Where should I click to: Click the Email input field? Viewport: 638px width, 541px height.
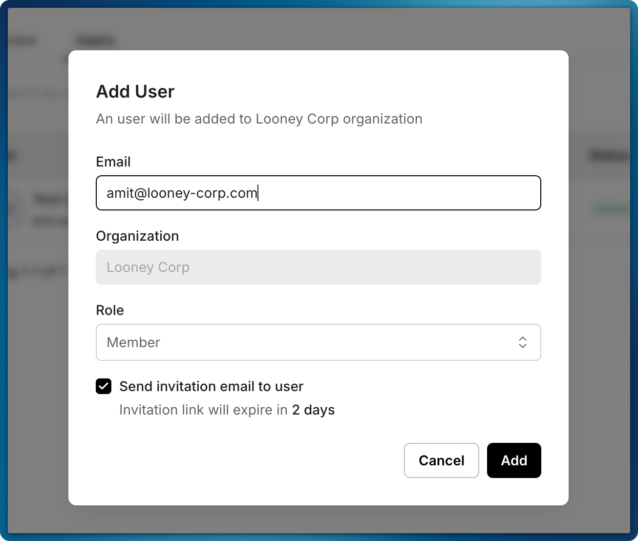click(318, 193)
